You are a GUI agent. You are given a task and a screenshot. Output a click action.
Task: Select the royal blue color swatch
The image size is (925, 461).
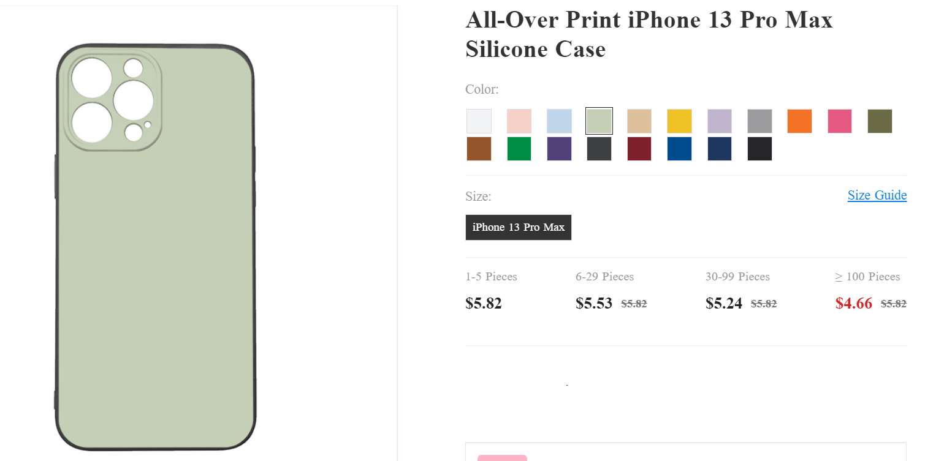[679, 149]
